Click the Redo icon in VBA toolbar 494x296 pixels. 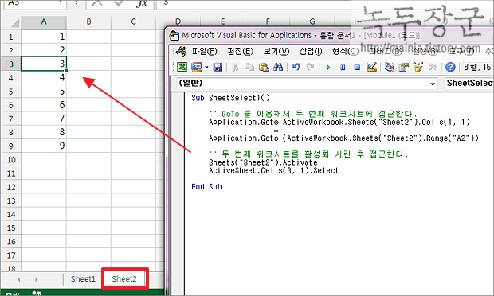pyautogui.click(x=310, y=67)
